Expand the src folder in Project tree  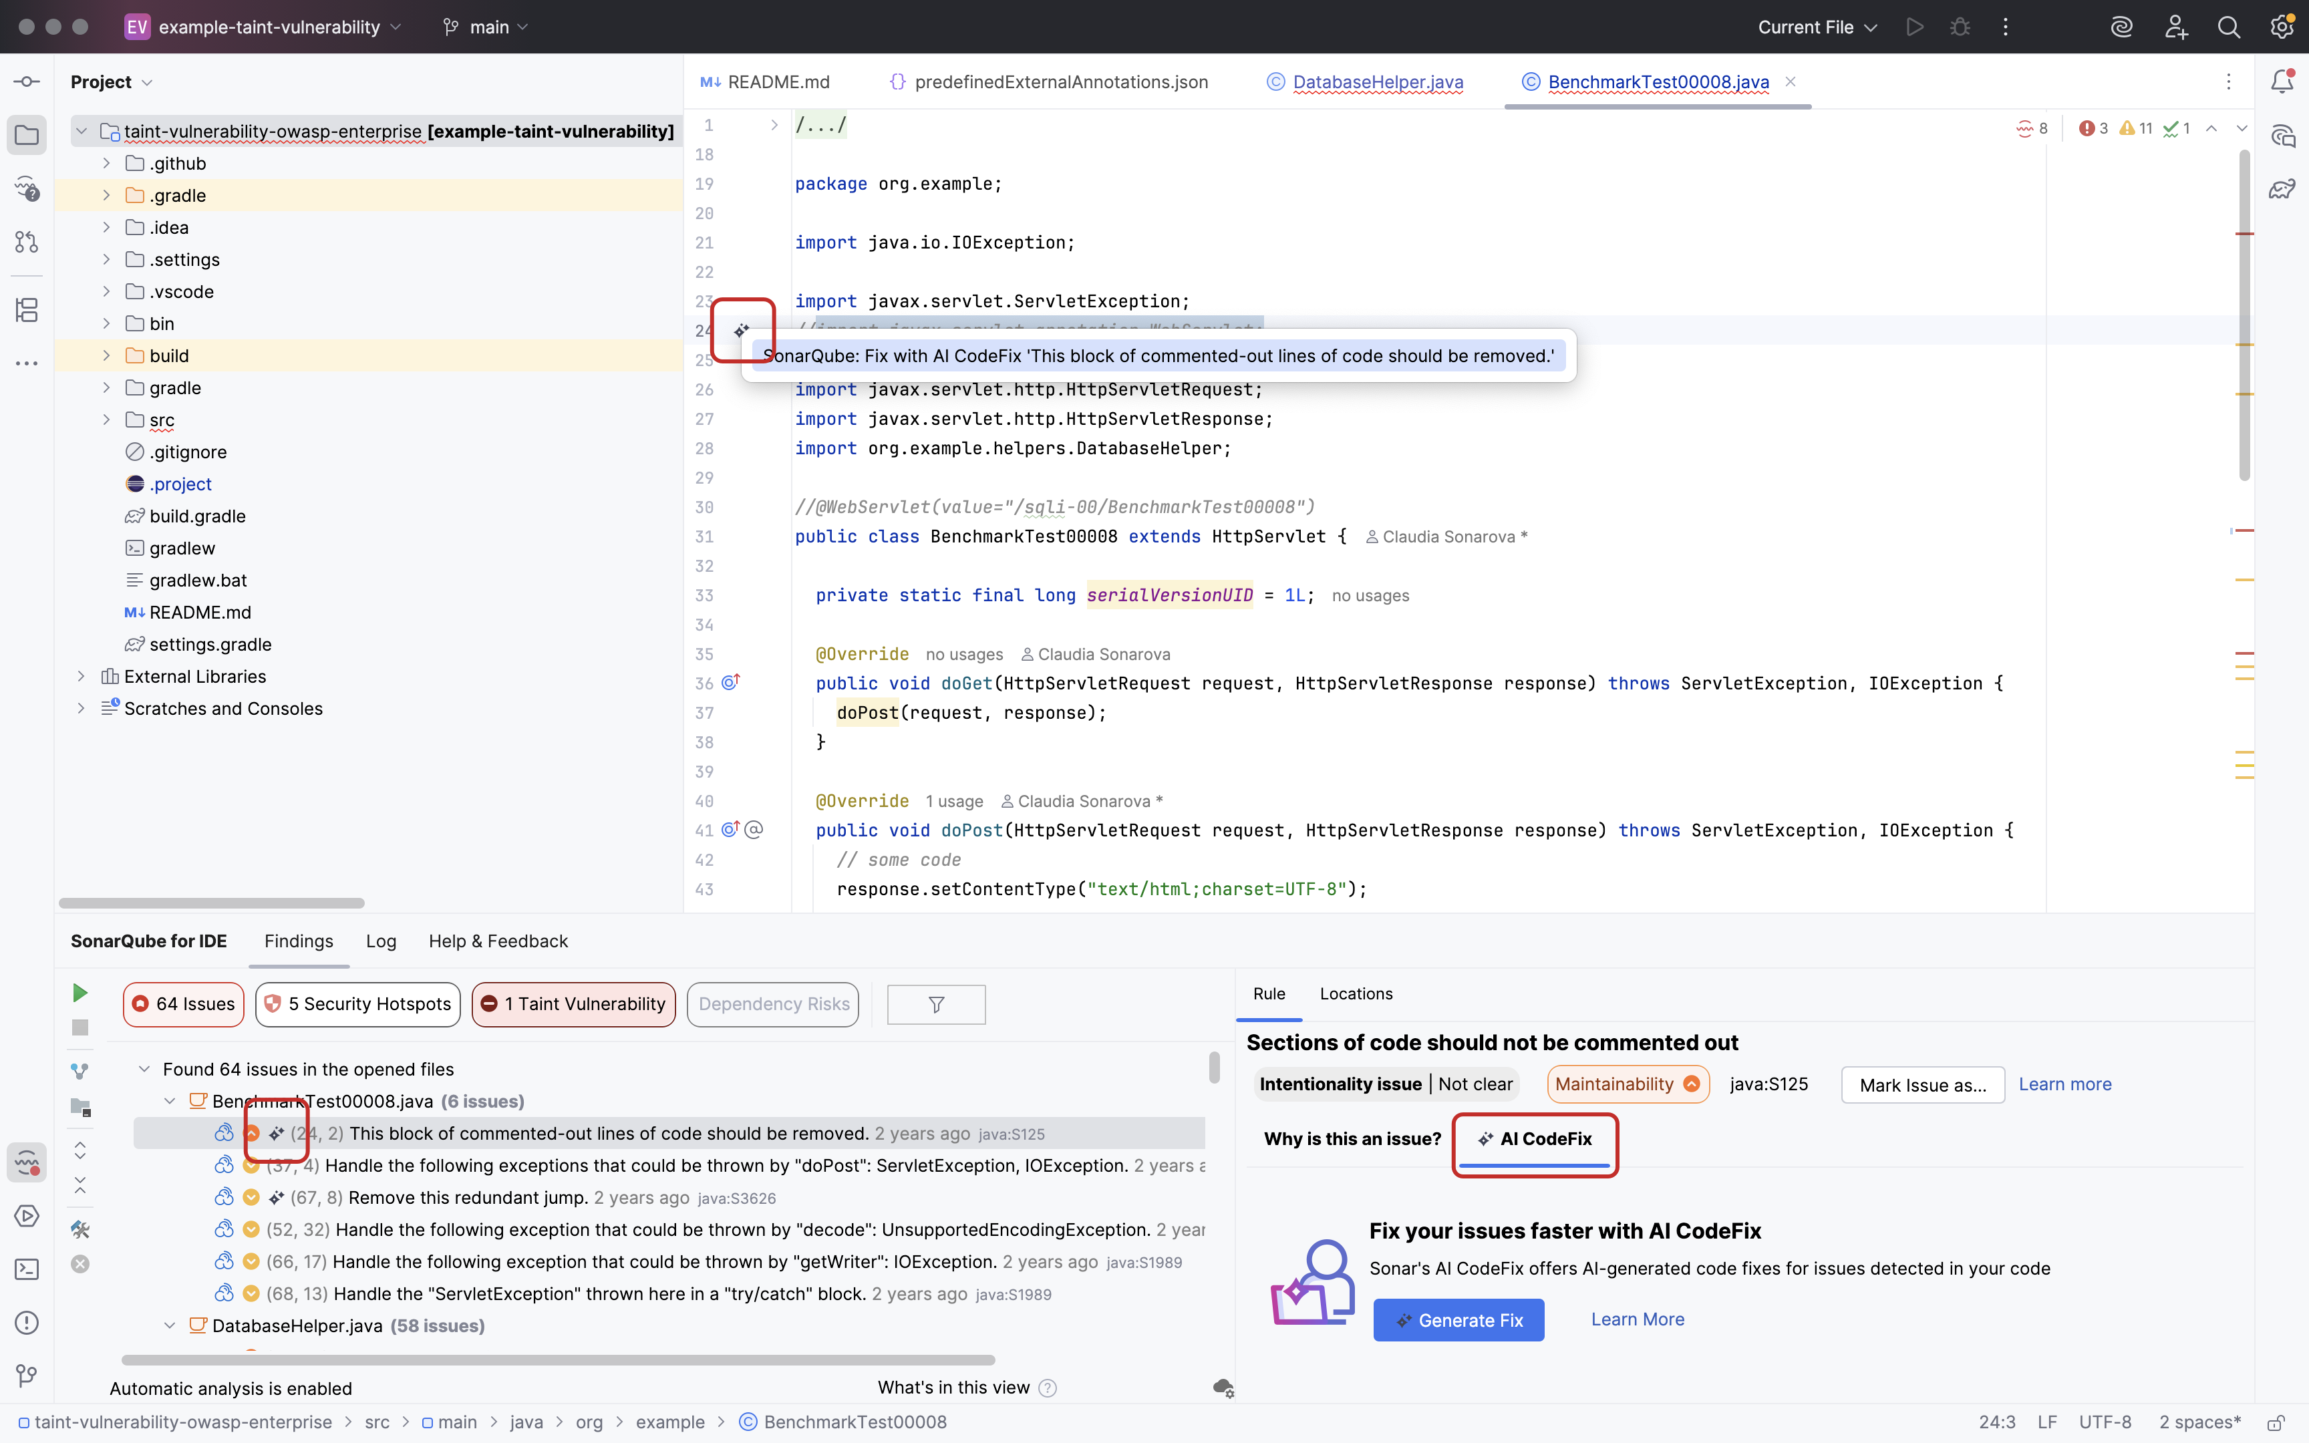click(x=106, y=420)
